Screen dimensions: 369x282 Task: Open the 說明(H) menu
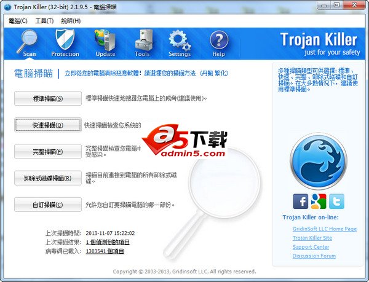tap(71, 21)
